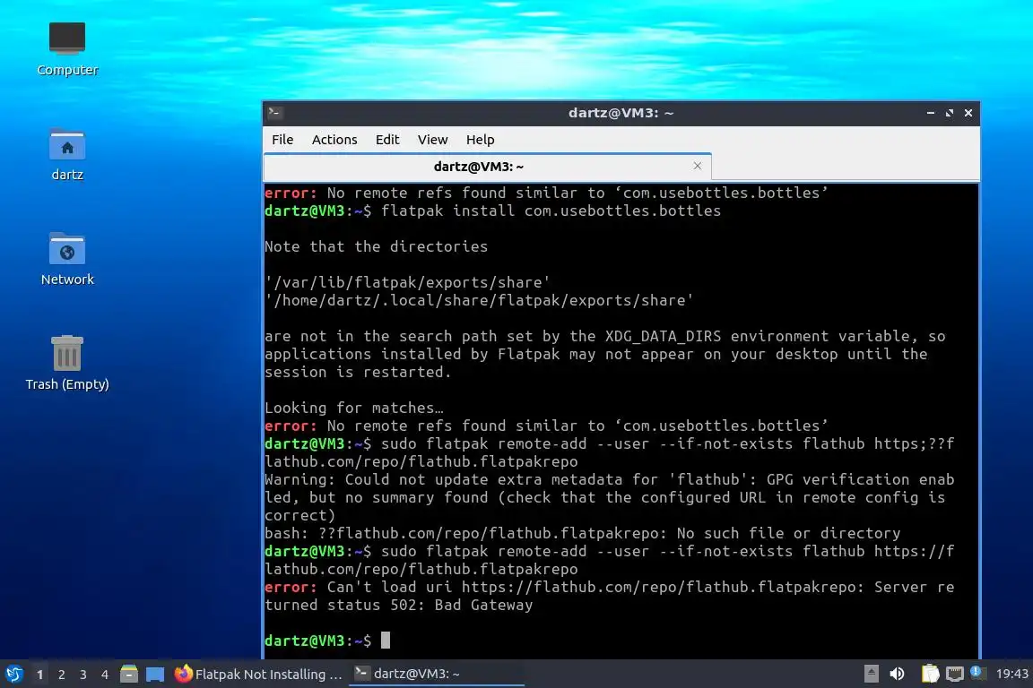Open the network connection tray icon
The width and height of the screenshot is (1033, 688).
tap(955, 674)
